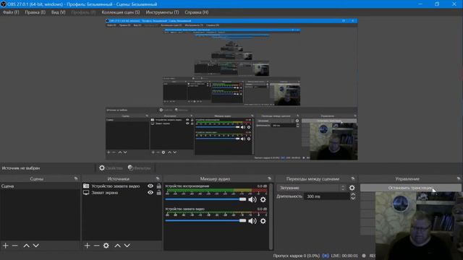This screenshot has height=260, width=463.
Task: Select Устройство захвата видео source row
Action: pyautogui.click(x=122, y=186)
